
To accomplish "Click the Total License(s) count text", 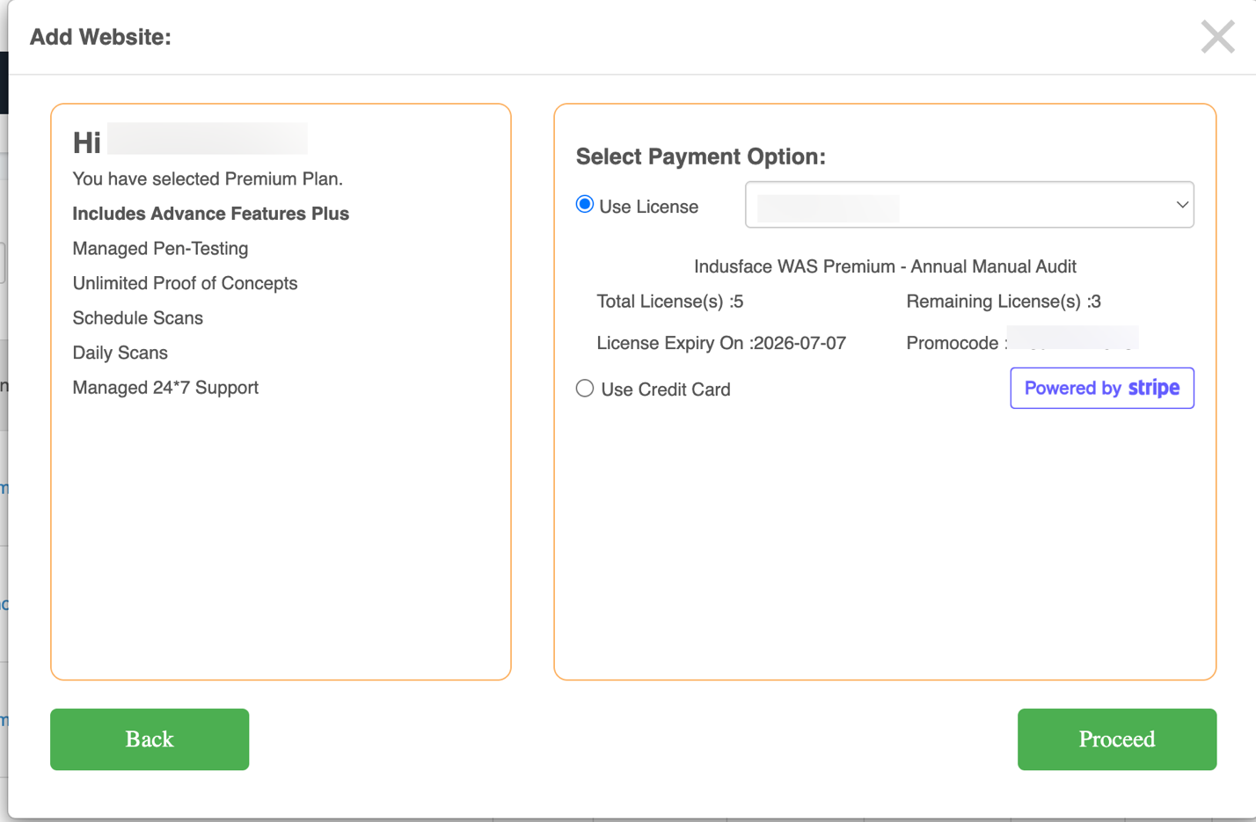I will [x=669, y=302].
